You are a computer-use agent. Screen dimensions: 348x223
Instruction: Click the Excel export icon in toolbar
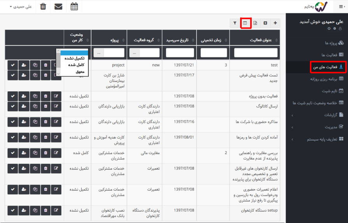255,23
